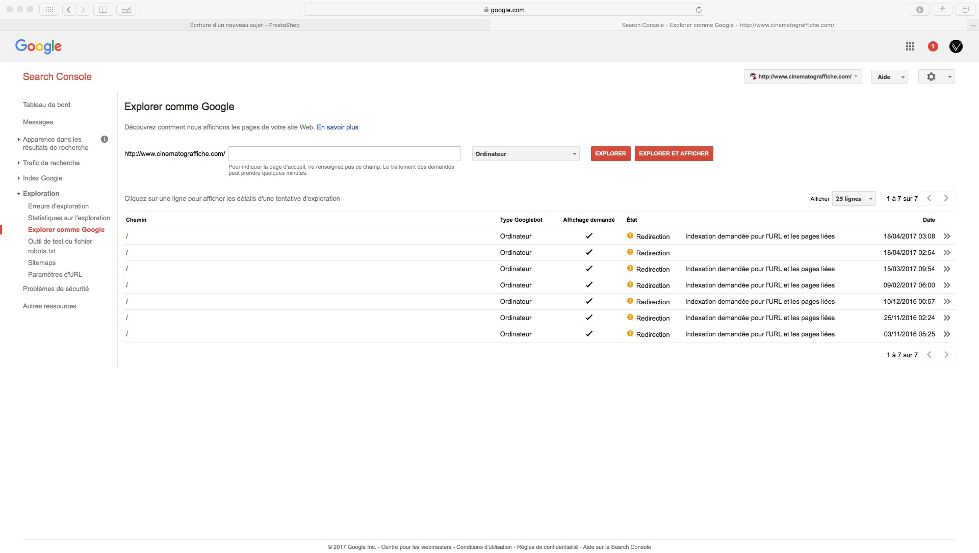Screen dimensions: 979x553
Task: Go to previous page at bottom pagination
Action: click(x=930, y=355)
